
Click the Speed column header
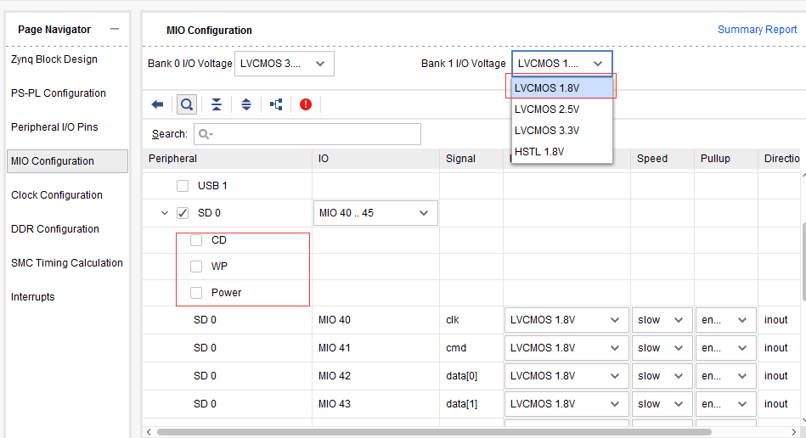(x=662, y=159)
